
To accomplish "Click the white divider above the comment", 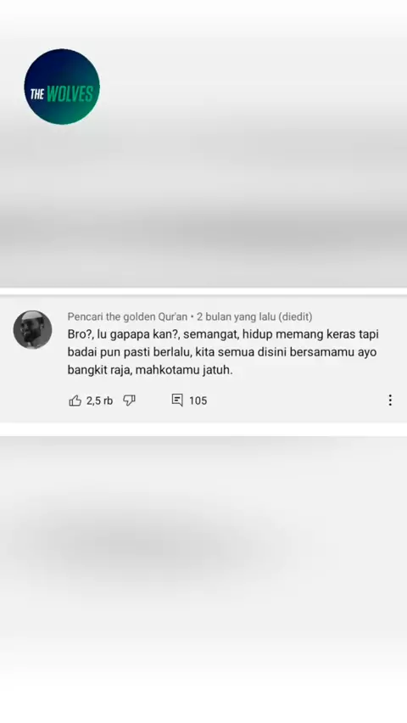I will click(x=203, y=291).
